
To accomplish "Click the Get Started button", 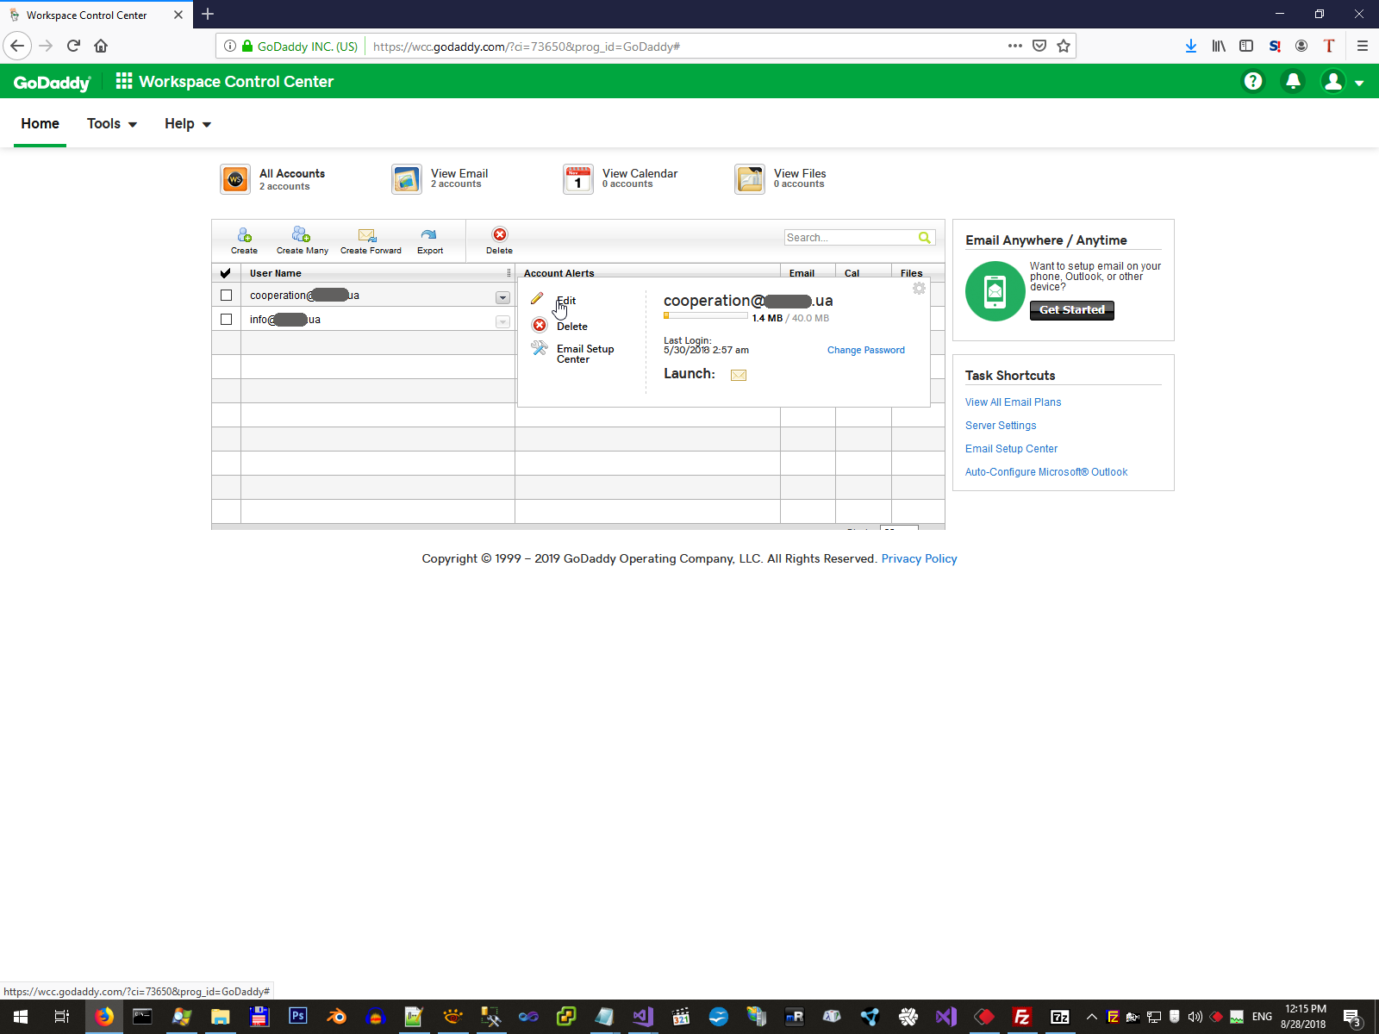I will (1072, 310).
